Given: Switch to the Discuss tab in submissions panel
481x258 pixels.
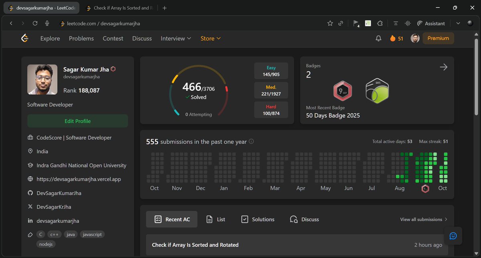Looking at the screenshot, I should point(304,219).
